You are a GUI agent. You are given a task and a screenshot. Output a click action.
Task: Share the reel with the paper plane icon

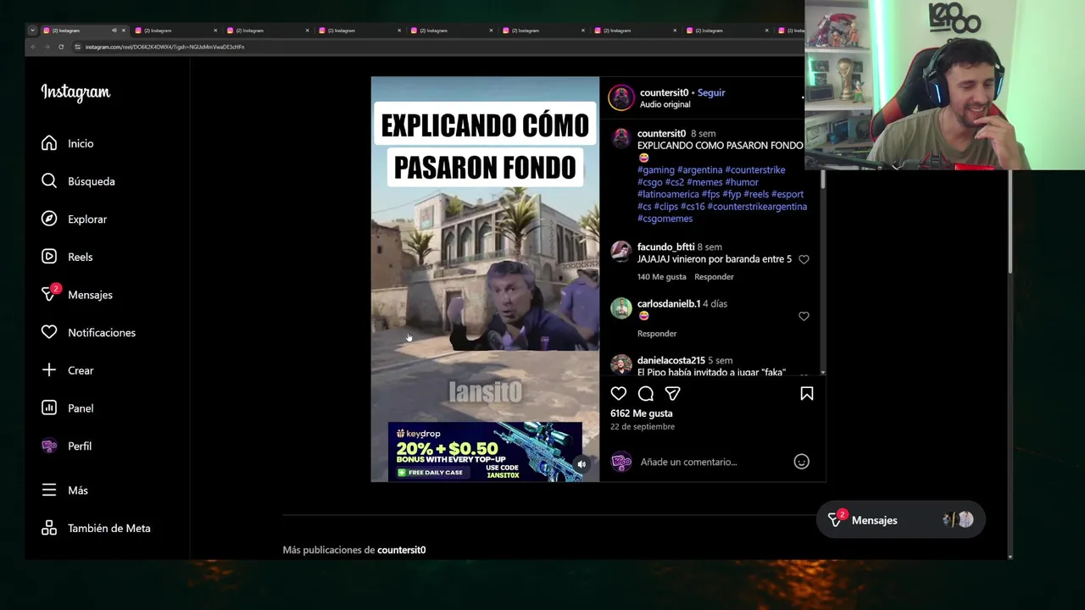tap(672, 393)
